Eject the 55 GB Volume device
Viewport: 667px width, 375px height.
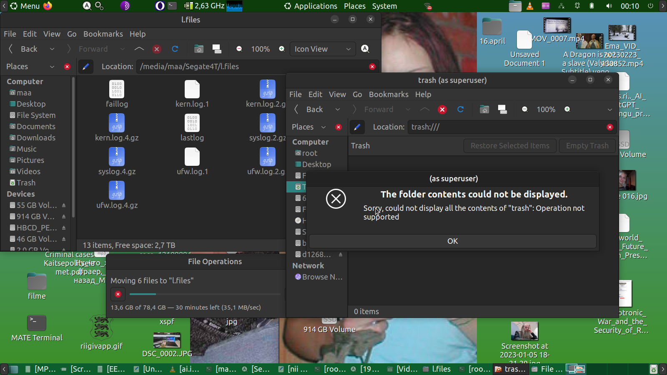[x=64, y=205]
